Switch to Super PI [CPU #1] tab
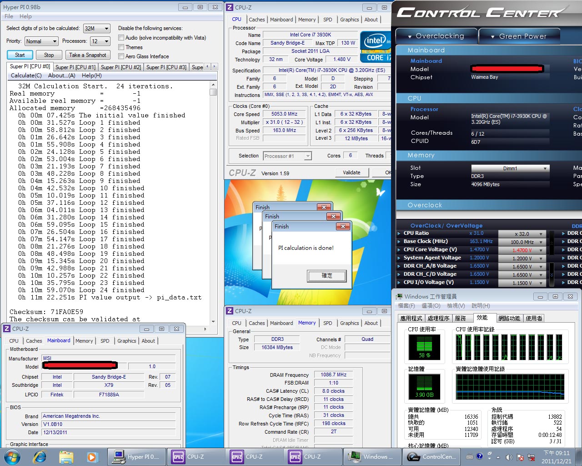582x466 pixels. [x=75, y=67]
